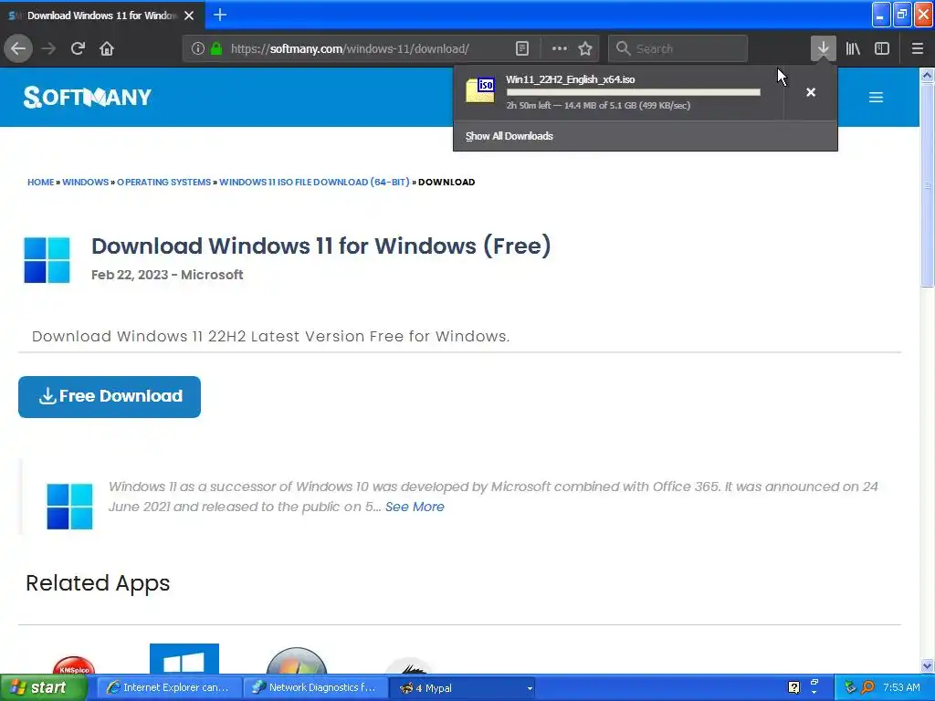This screenshot has width=935, height=701.
Task: Open the Windows start menu
Action: (43, 687)
